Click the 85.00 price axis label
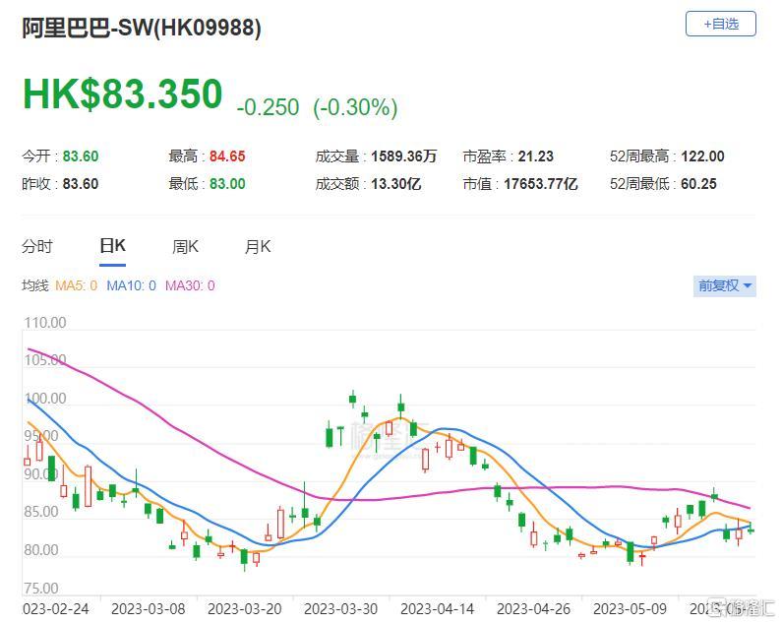This screenshot has width=781, height=624. click(41, 512)
